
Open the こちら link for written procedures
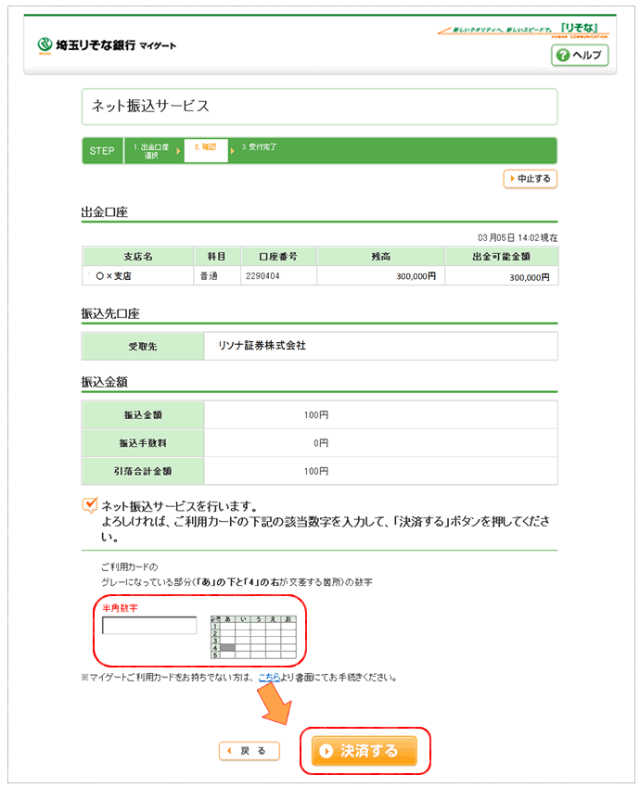(x=268, y=677)
